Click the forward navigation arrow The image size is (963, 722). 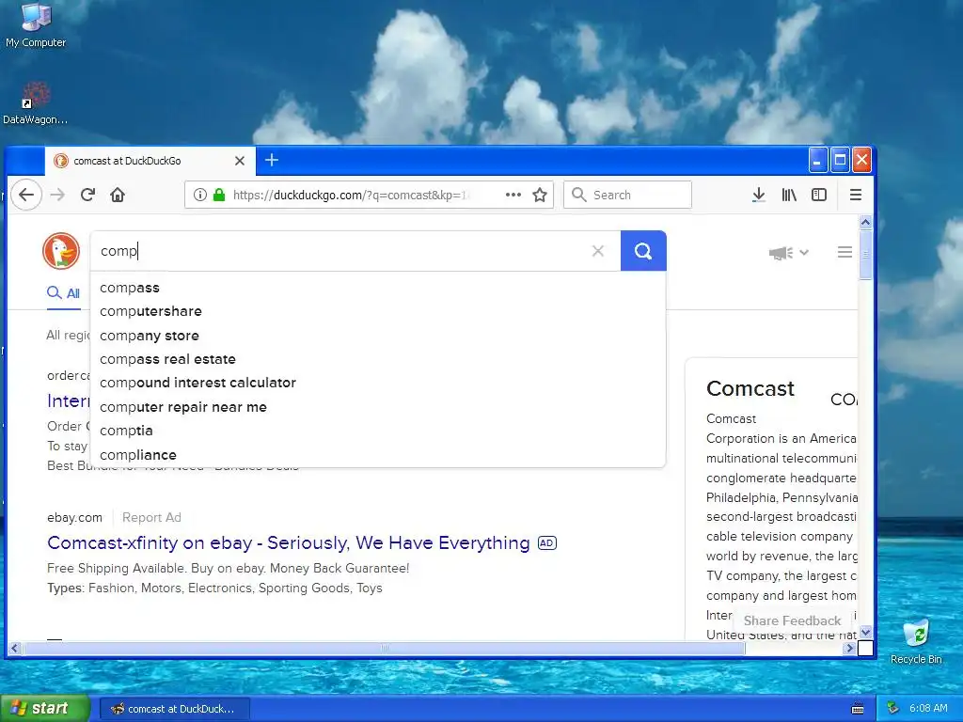(57, 196)
